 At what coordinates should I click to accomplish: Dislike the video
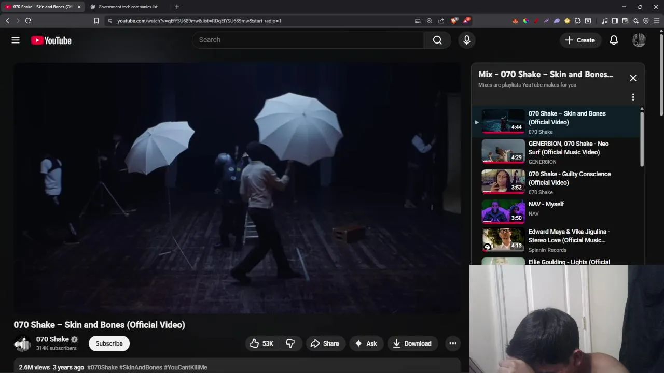point(290,343)
